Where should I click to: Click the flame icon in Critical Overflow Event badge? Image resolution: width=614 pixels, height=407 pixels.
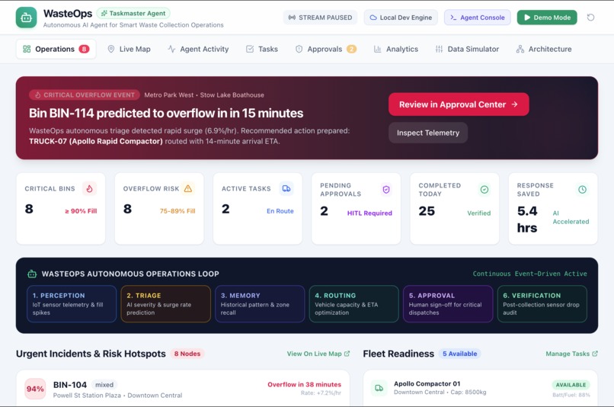point(37,95)
